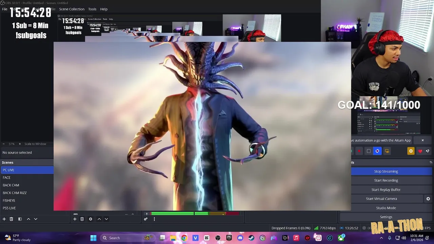Open source properties gear icon
Viewport: 434px width, 244px height.
tap(91, 219)
